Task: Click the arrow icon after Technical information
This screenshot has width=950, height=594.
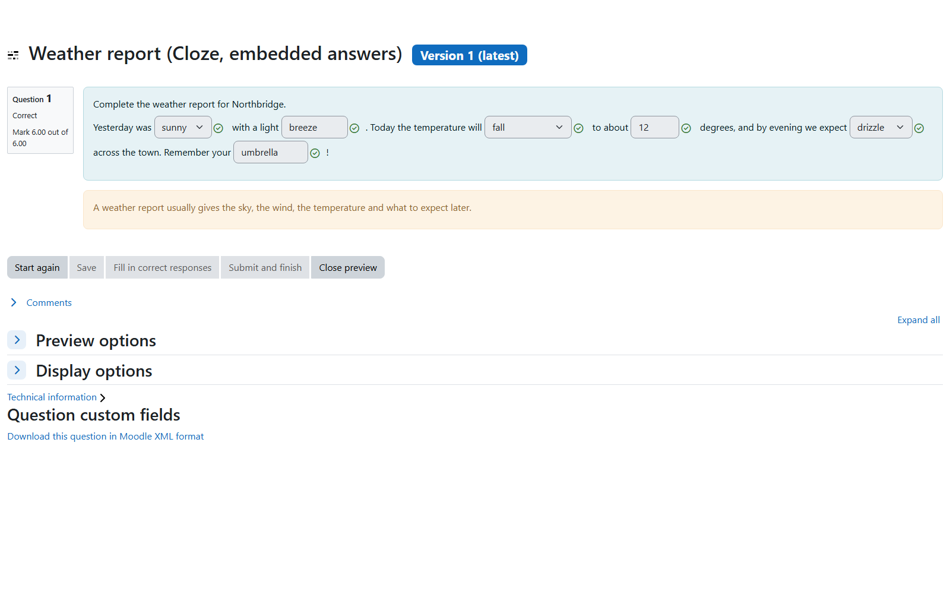Action: (x=103, y=398)
